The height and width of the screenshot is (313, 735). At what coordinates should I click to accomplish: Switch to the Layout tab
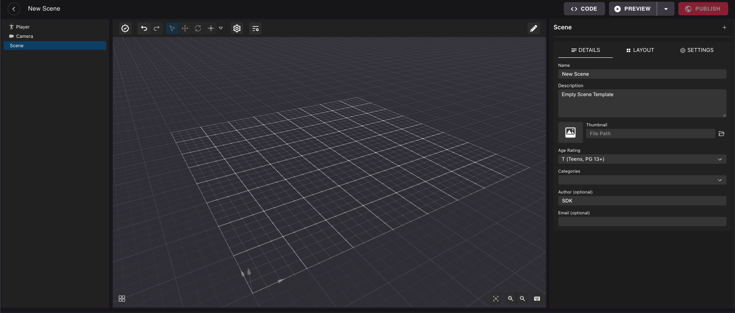[640, 50]
